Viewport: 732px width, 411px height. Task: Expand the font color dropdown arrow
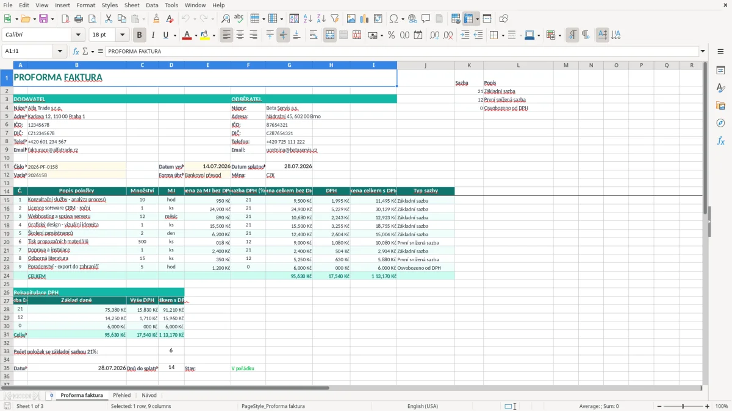coord(195,35)
